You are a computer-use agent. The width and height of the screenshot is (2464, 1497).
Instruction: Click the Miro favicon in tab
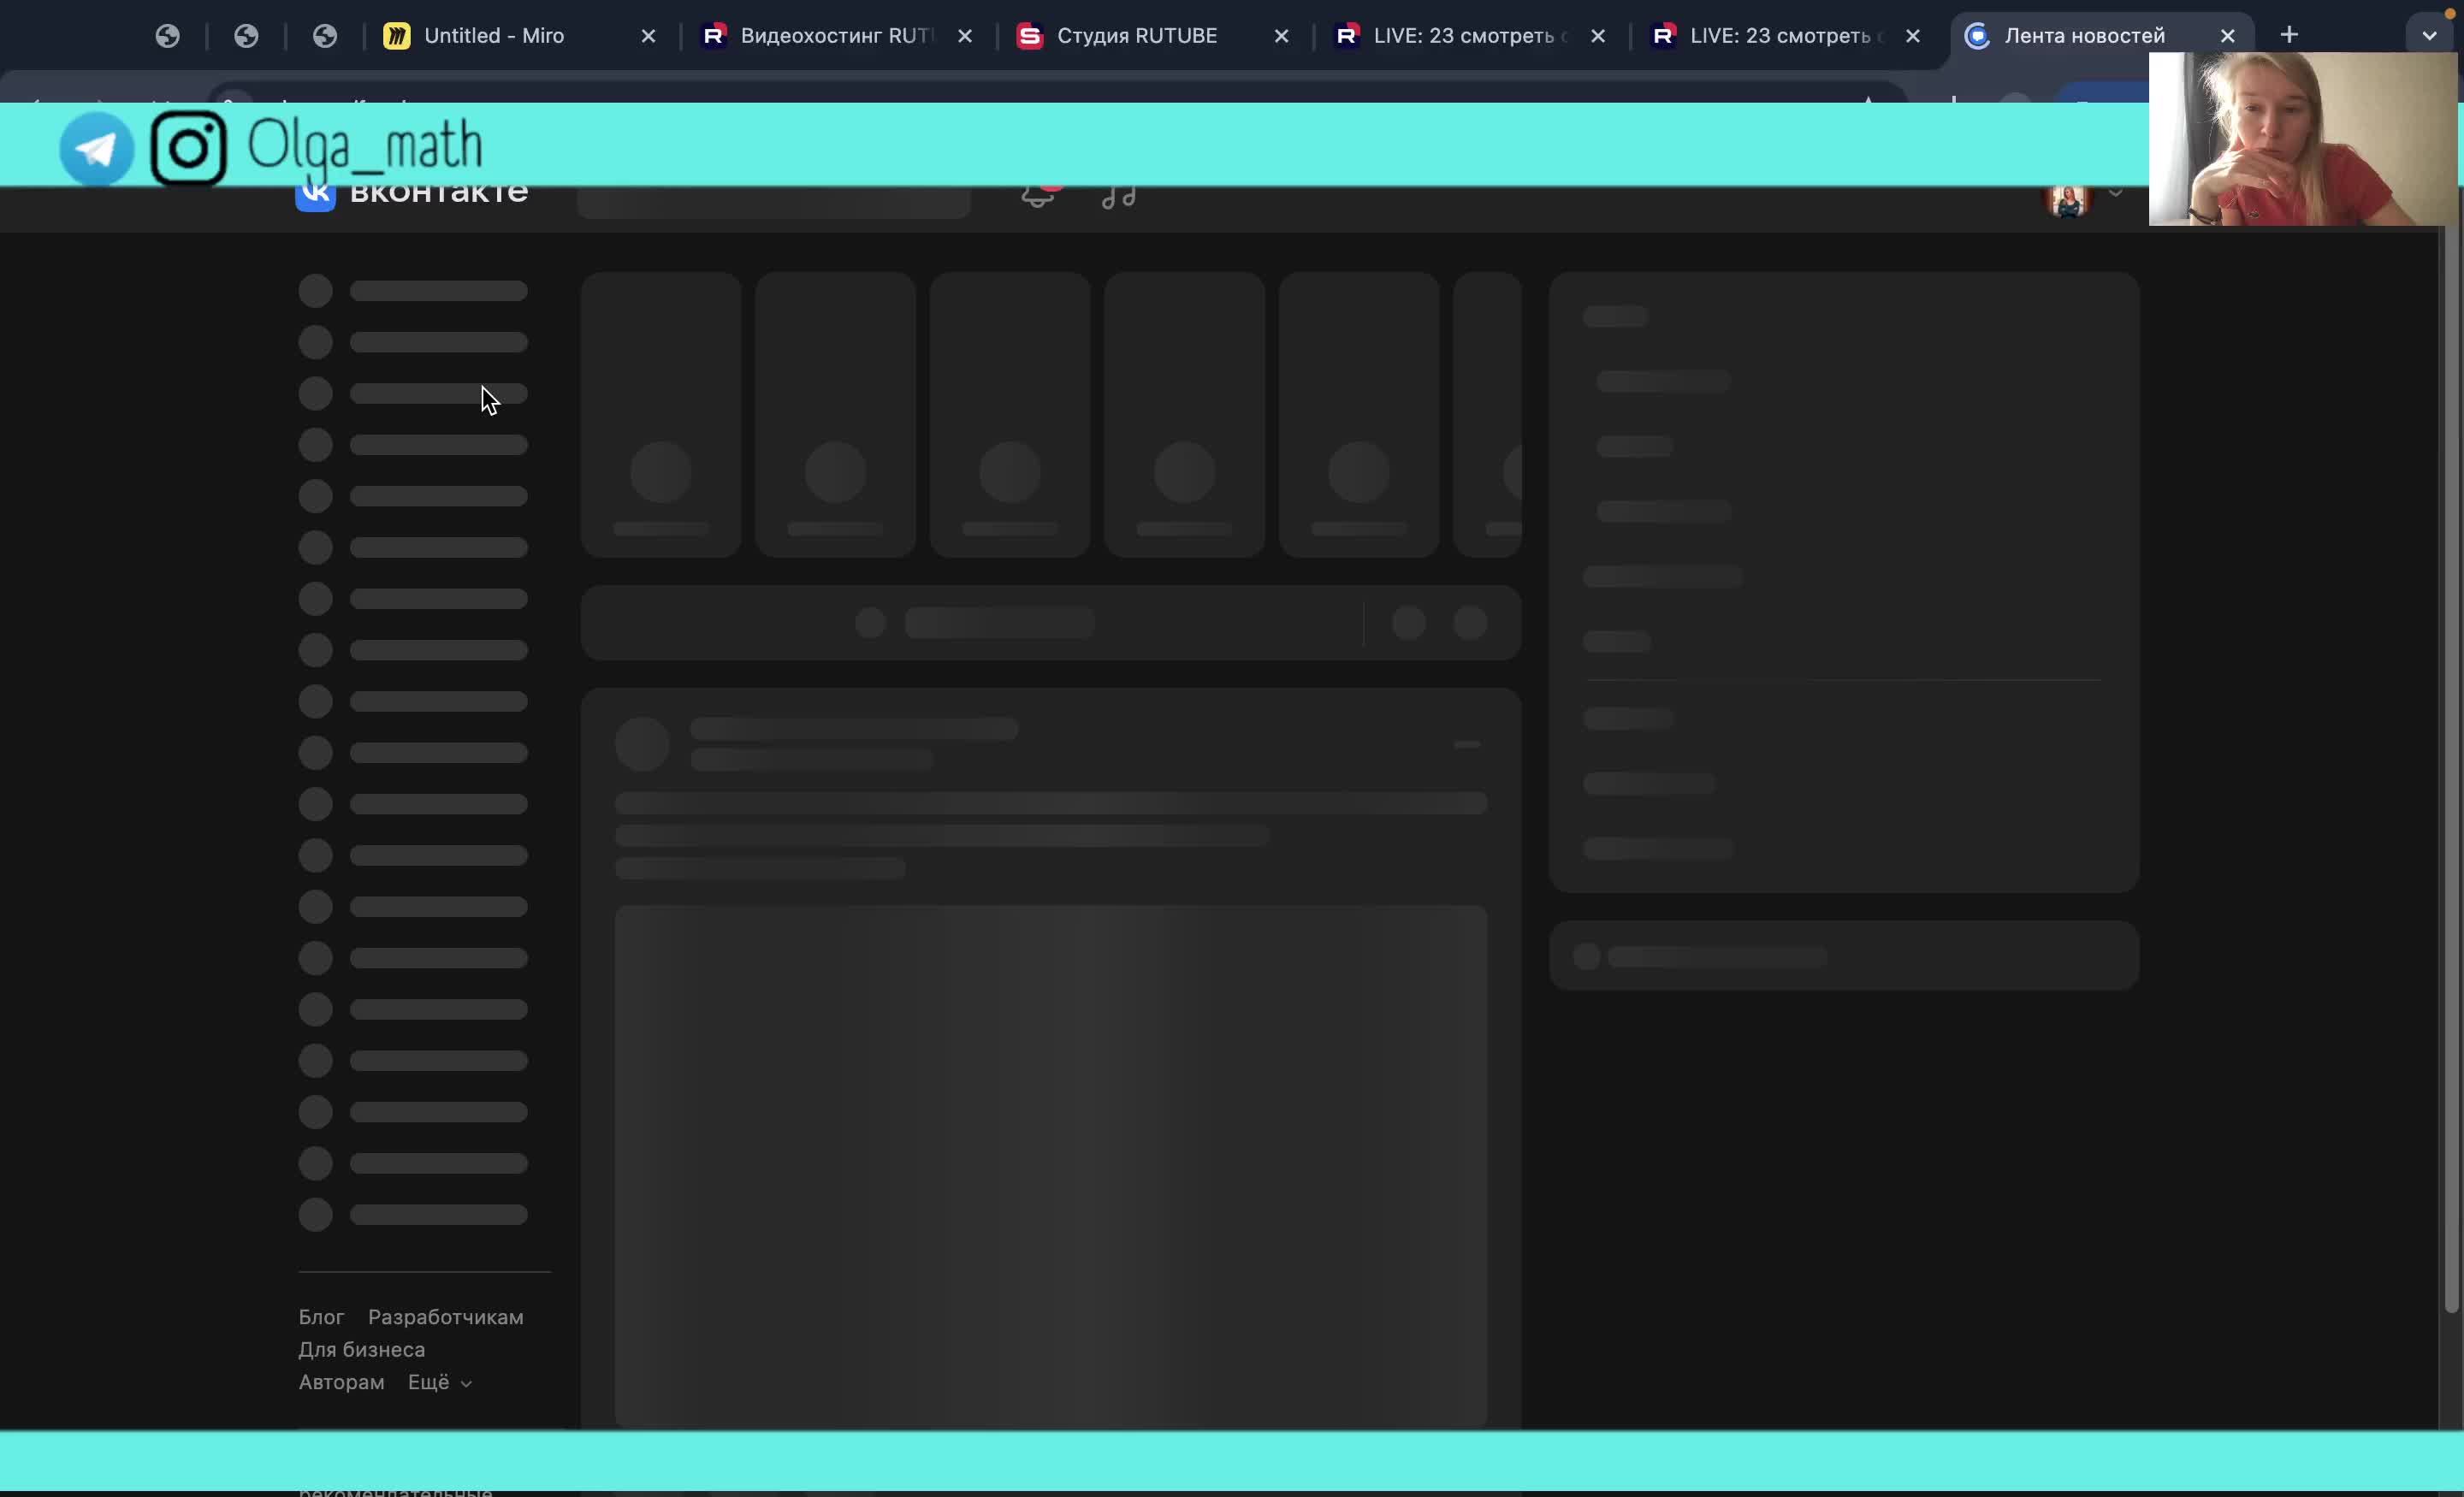[397, 36]
